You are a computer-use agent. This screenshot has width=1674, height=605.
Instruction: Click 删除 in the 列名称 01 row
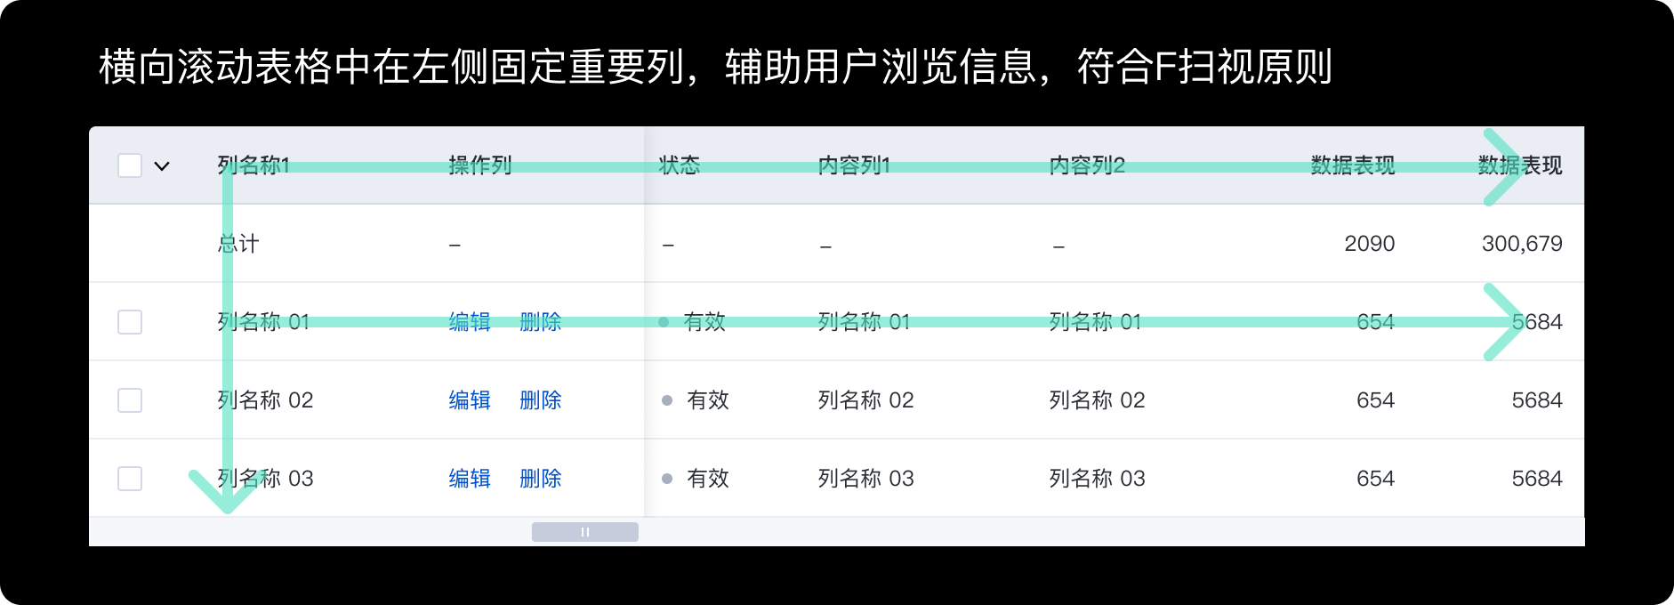540,322
